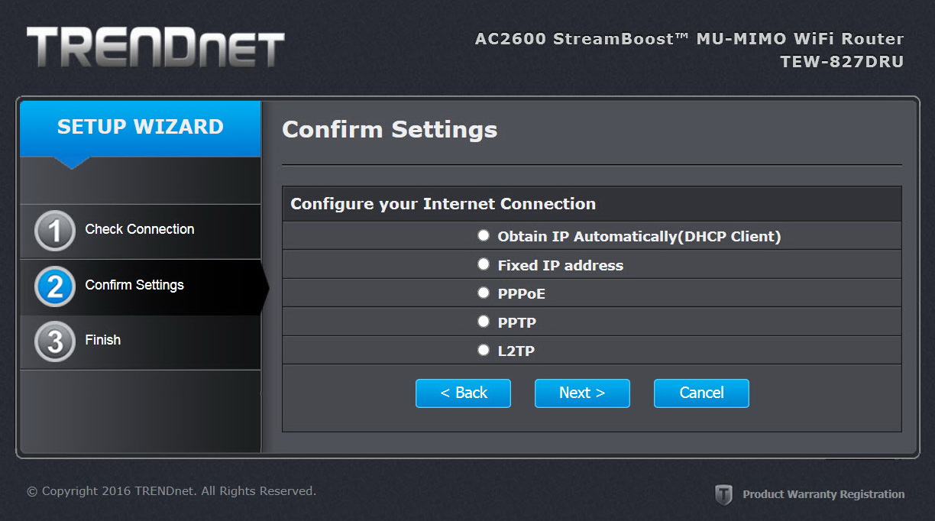Choose the PPPoE radio option
935x521 pixels.
click(x=483, y=293)
